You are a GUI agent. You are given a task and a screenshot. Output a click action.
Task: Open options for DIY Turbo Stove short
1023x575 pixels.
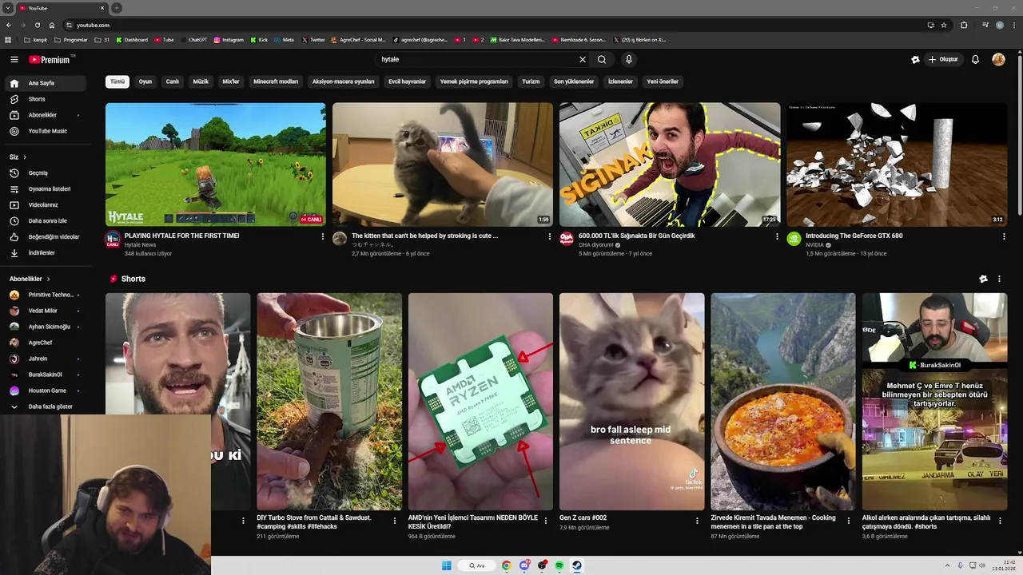[x=395, y=521]
